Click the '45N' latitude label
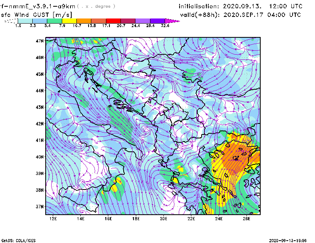 (40, 74)
